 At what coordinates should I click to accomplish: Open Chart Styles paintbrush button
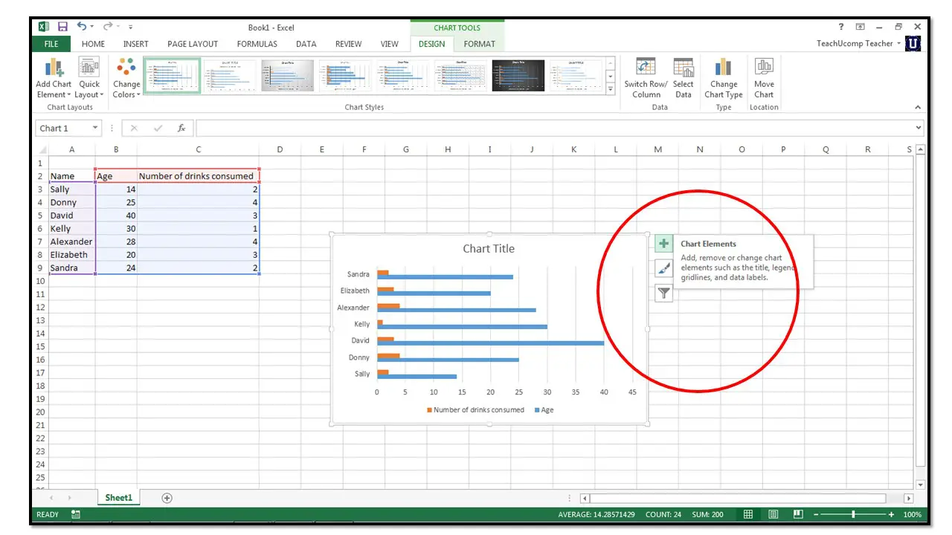tap(663, 268)
